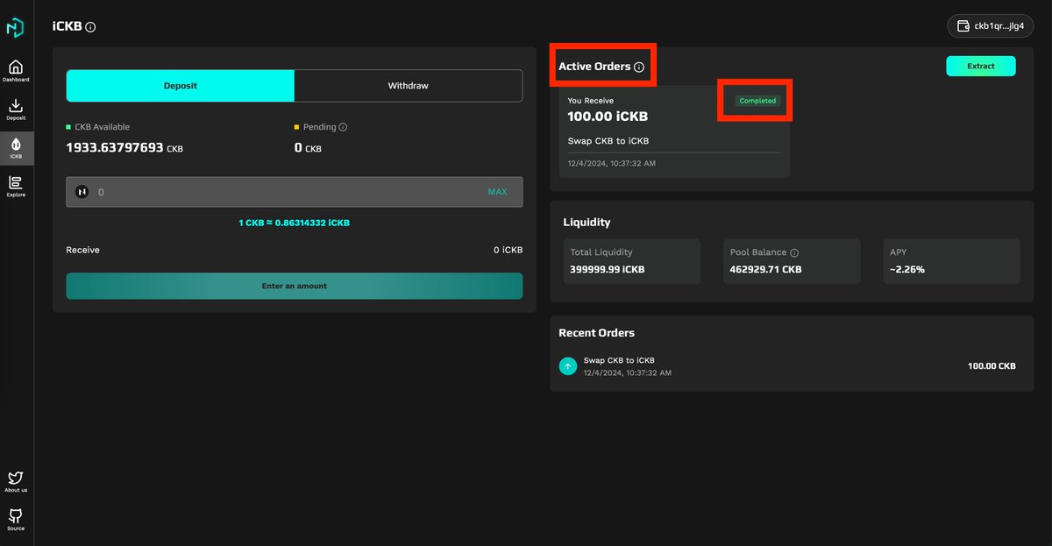Open the Explore page from the sidebar
Image resolution: width=1052 pixels, height=546 pixels.
tap(16, 186)
